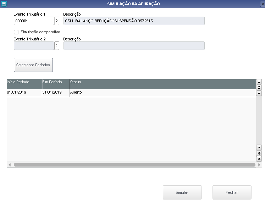Click the application icon in title bar
Image resolution: width=265 pixels, height=202 pixels.
point(4,4)
